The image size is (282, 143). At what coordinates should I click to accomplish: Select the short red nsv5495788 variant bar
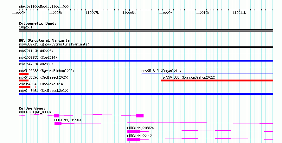23,74
